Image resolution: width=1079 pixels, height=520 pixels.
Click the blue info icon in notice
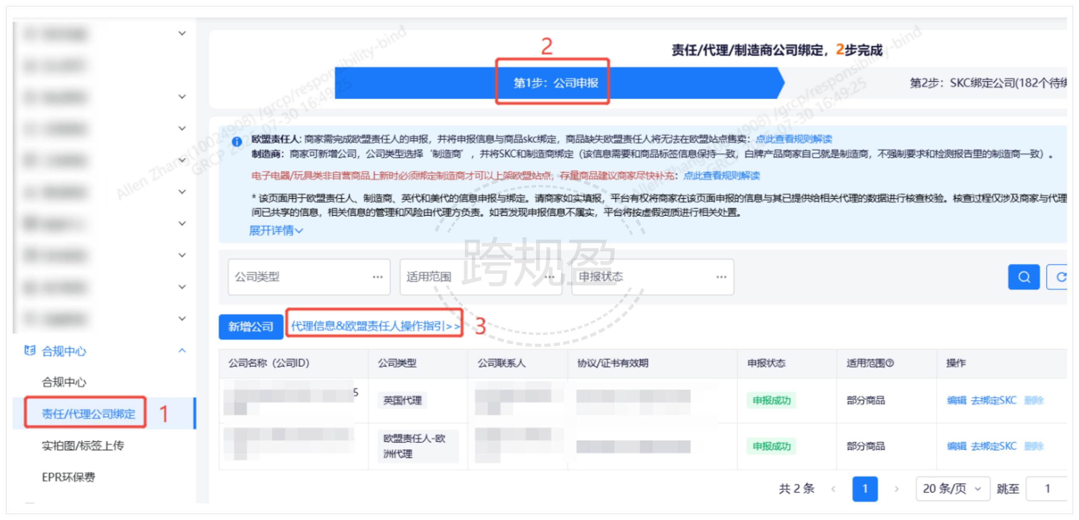tap(237, 142)
